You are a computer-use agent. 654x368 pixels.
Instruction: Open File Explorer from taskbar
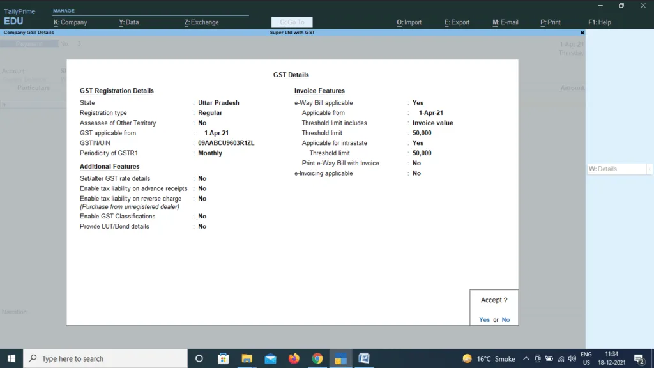click(x=247, y=358)
